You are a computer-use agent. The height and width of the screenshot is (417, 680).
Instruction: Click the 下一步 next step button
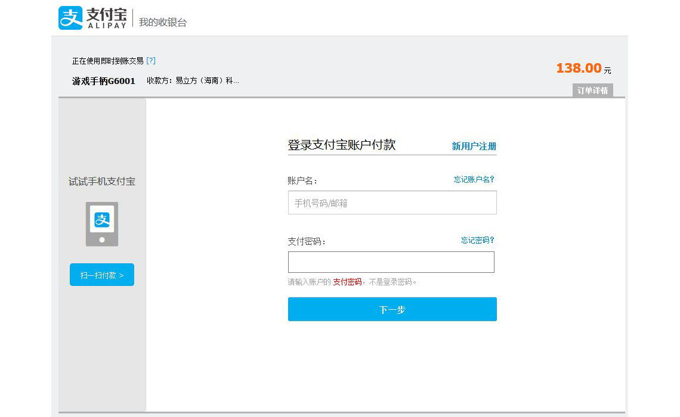pos(392,309)
